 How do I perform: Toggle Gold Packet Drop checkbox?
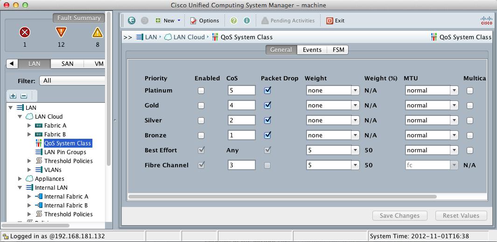(267, 105)
